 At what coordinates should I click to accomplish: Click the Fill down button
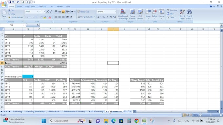pos(170,14)
